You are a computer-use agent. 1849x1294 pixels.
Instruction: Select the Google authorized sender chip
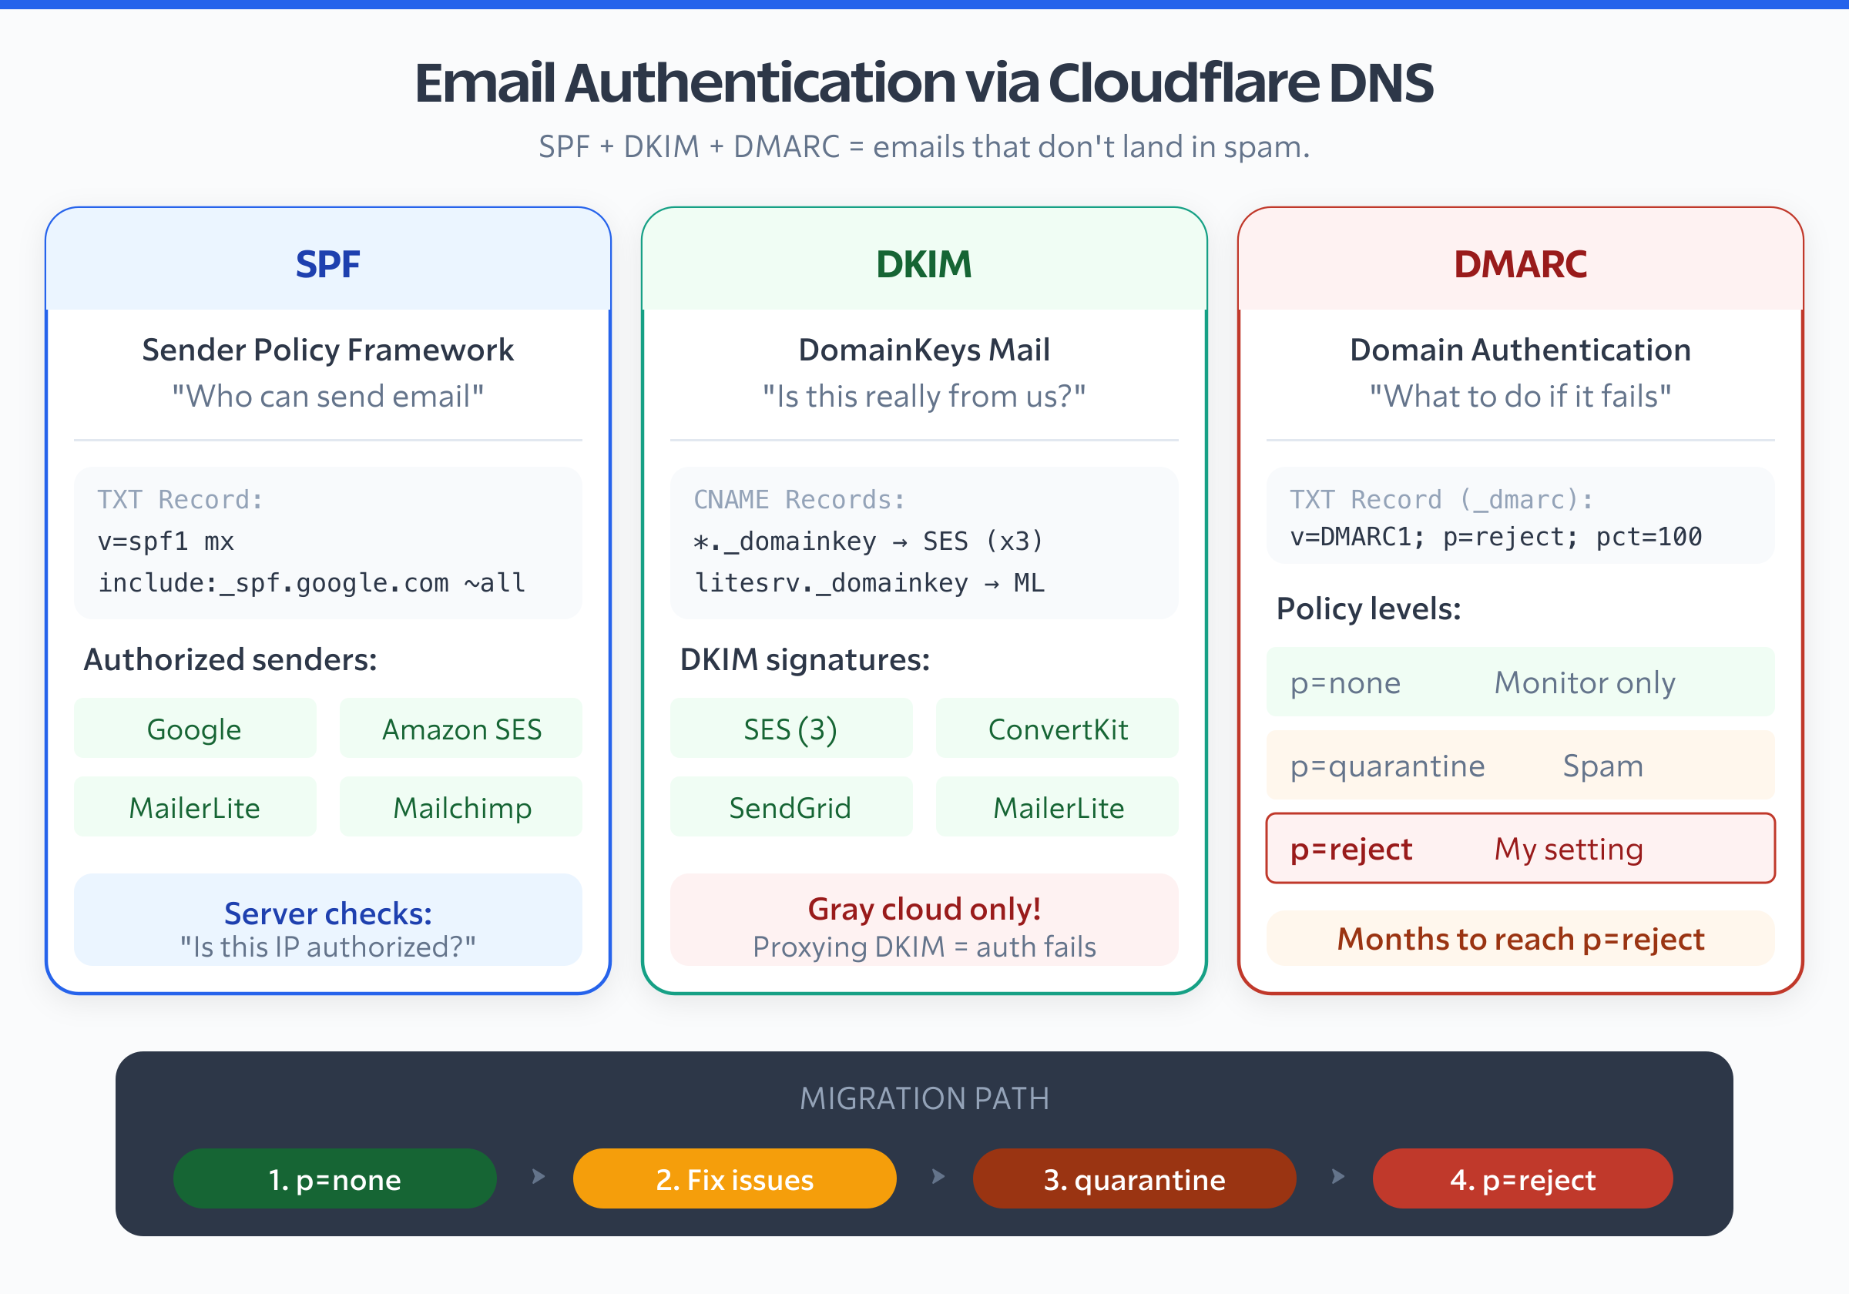click(x=194, y=729)
